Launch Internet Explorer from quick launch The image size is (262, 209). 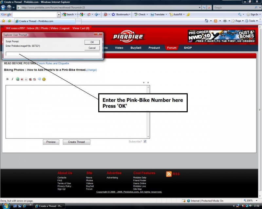[x=24, y=206]
